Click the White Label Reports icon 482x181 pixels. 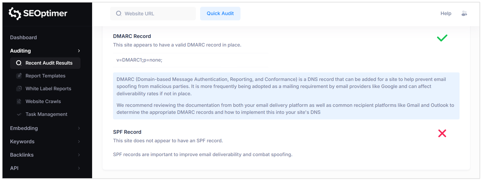point(19,88)
